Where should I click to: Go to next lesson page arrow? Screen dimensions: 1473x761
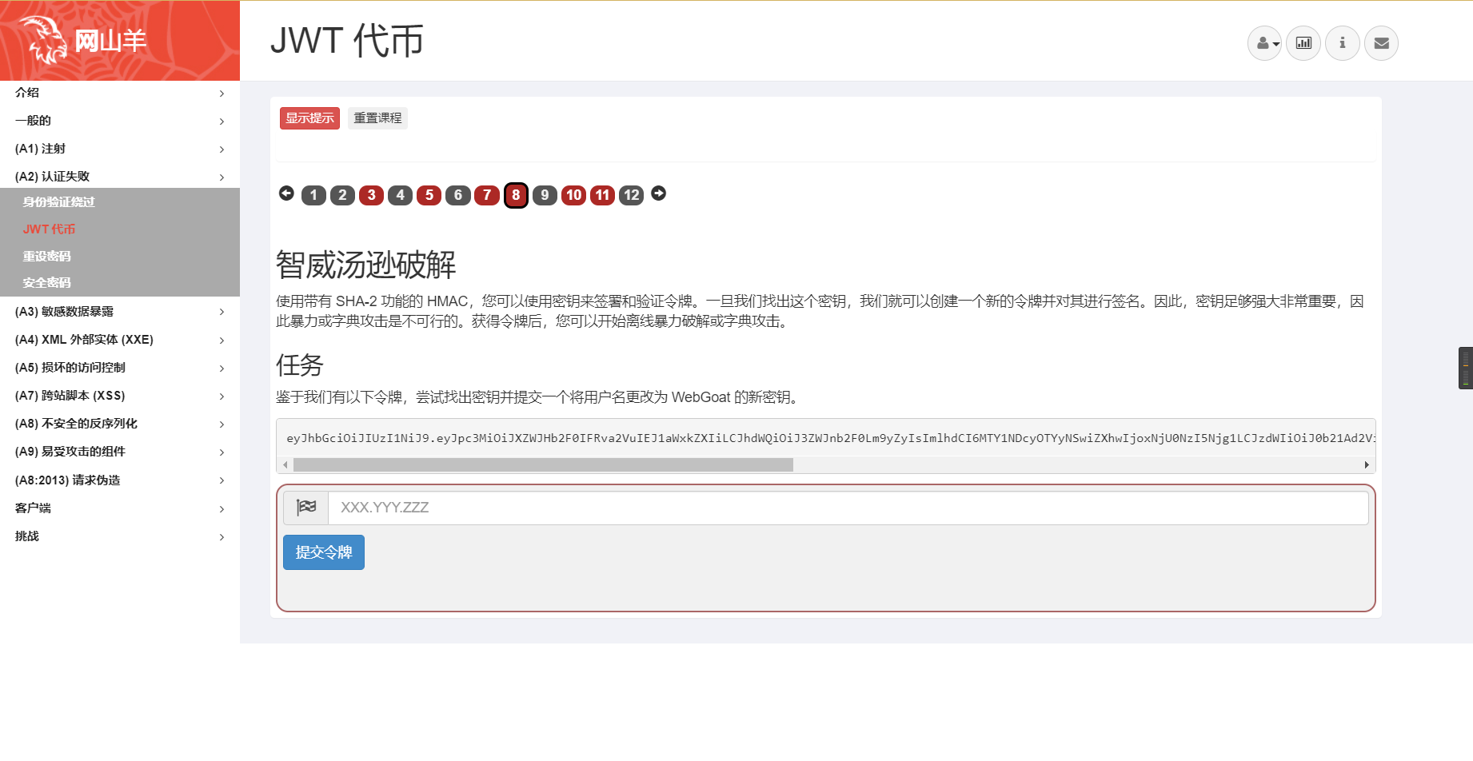tap(659, 193)
